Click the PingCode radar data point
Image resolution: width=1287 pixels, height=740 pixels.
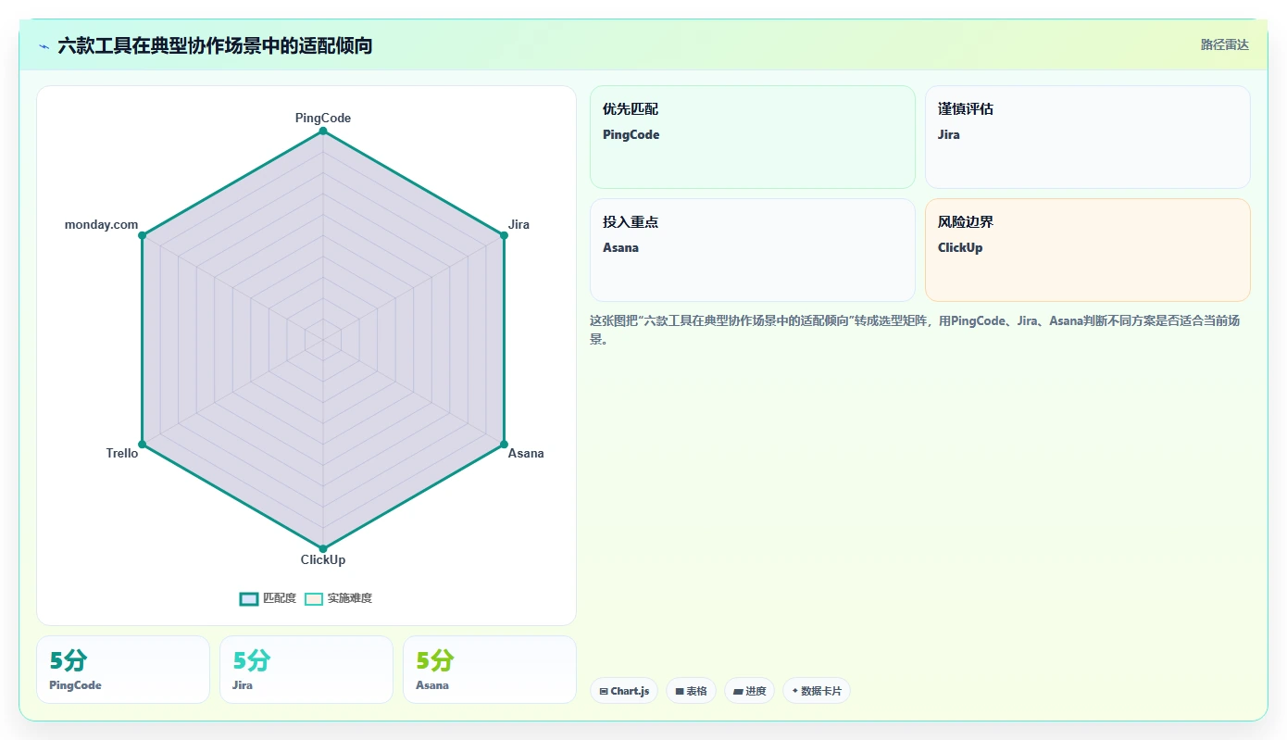[x=323, y=131]
